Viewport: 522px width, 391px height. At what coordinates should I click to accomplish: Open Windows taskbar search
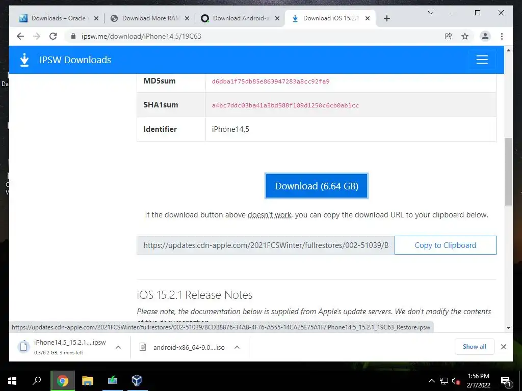click(x=37, y=381)
